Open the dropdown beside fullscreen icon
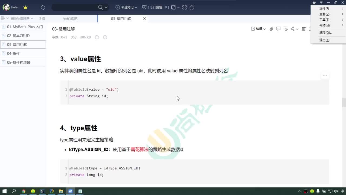This screenshot has width=346, height=195. tap(178, 8)
